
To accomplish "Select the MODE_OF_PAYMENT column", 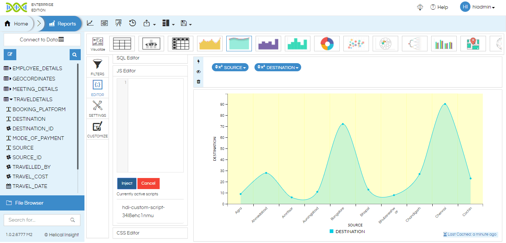I will point(35,138).
